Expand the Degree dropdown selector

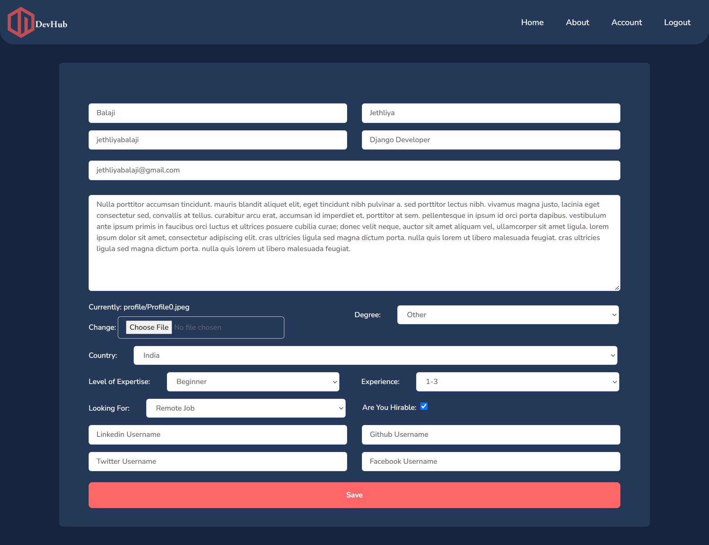coord(508,314)
